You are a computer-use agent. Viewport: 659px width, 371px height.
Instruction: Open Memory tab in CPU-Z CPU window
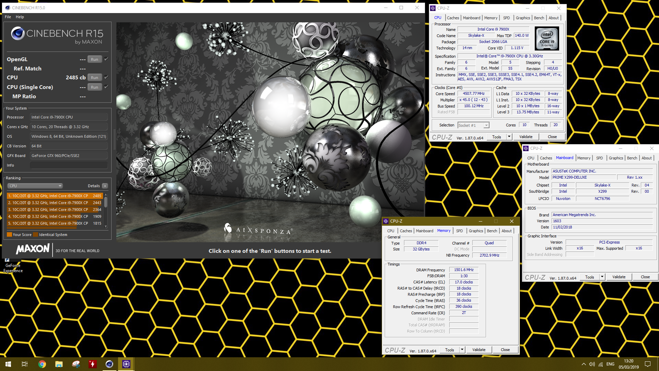(491, 18)
